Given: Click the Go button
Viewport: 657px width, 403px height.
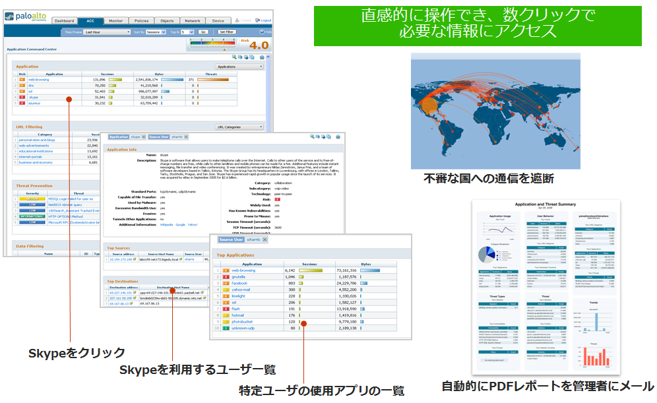Looking at the screenshot, I should click(203, 32).
